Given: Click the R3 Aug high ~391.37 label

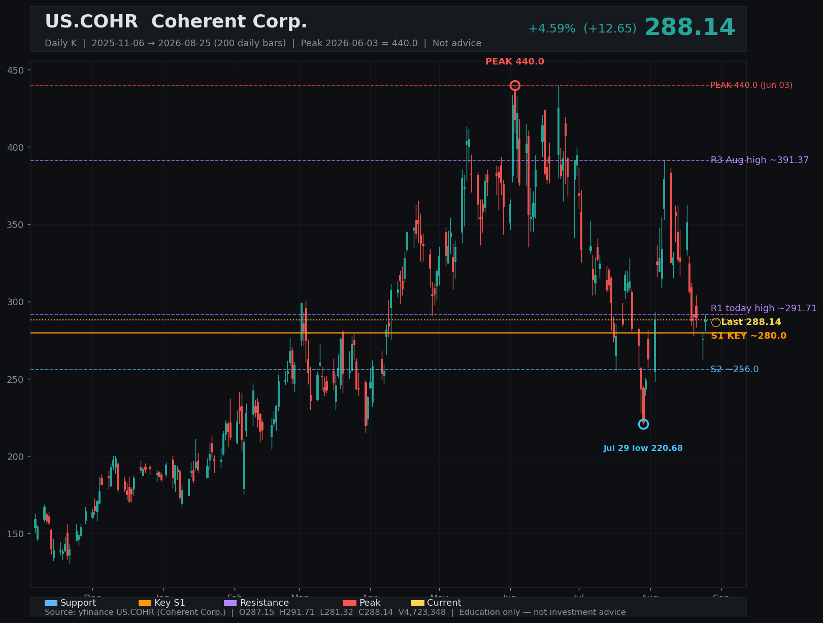Looking at the screenshot, I should click(760, 160).
